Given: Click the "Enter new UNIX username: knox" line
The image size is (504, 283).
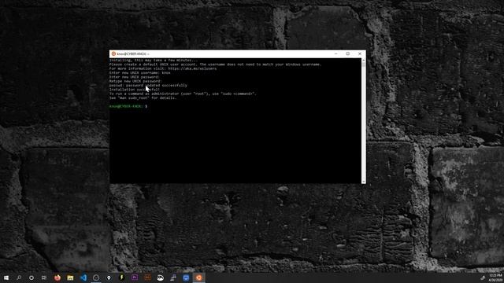Looking at the screenshot, I should pyautogui.click(x=140, y=73).
